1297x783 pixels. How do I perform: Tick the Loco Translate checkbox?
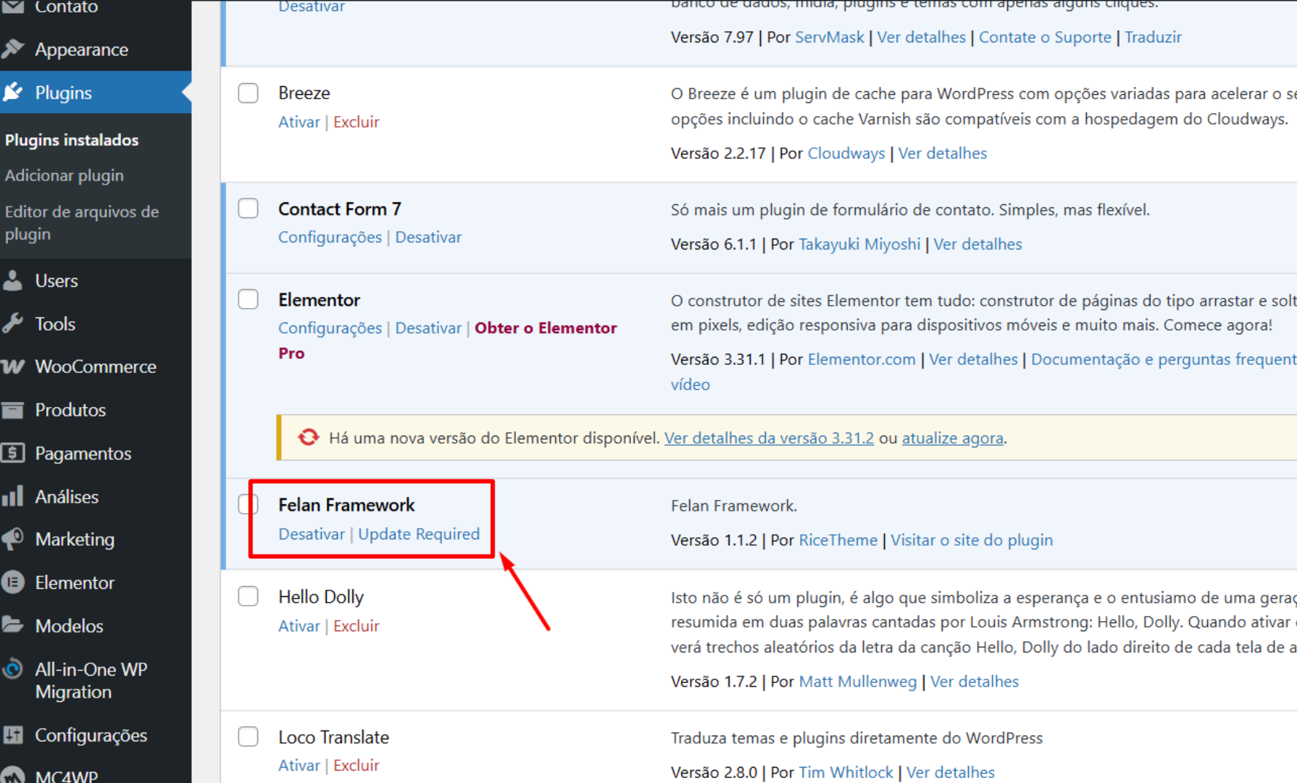point(248,736)
